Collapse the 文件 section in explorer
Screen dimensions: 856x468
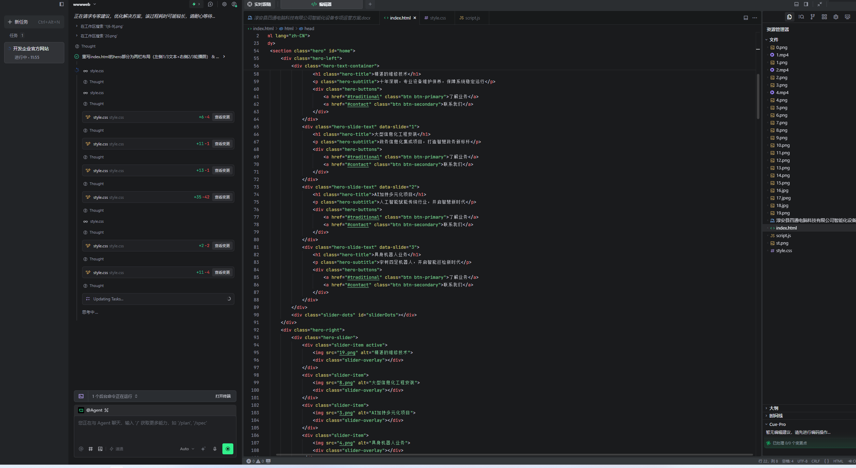(x=772, y=40)
